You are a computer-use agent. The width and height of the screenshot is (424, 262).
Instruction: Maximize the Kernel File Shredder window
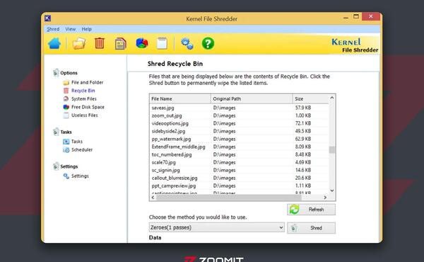(356, 16)
